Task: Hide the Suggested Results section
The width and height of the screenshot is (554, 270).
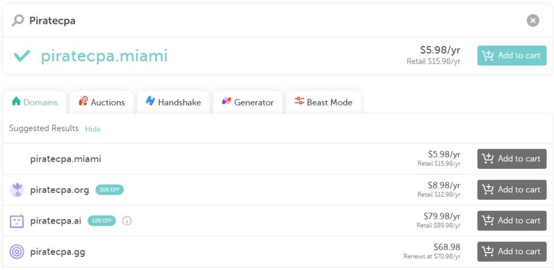Action: tap(93, 129)
